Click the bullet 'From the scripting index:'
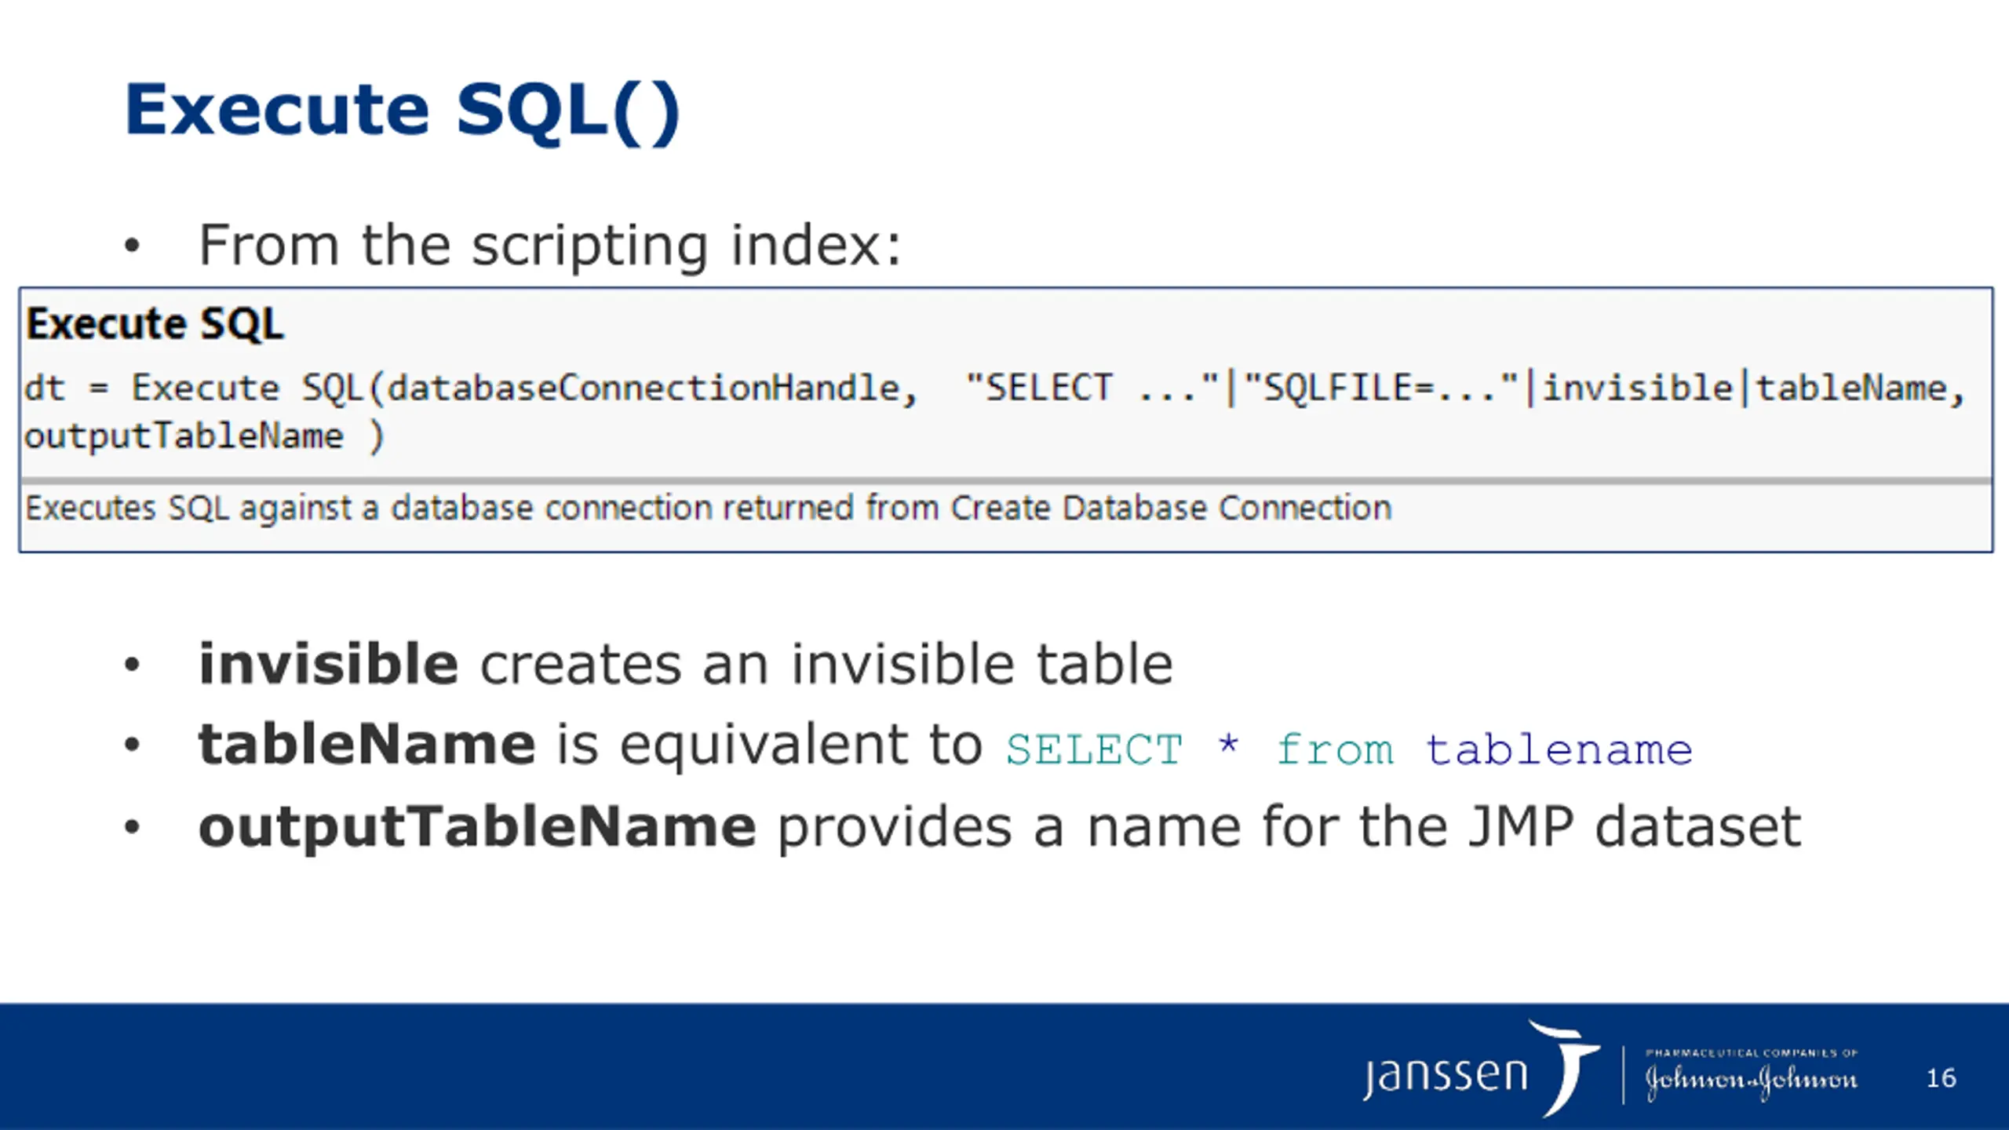Image resolution: width=2009 pixels, height=1130 pixels. click(550, 246)
